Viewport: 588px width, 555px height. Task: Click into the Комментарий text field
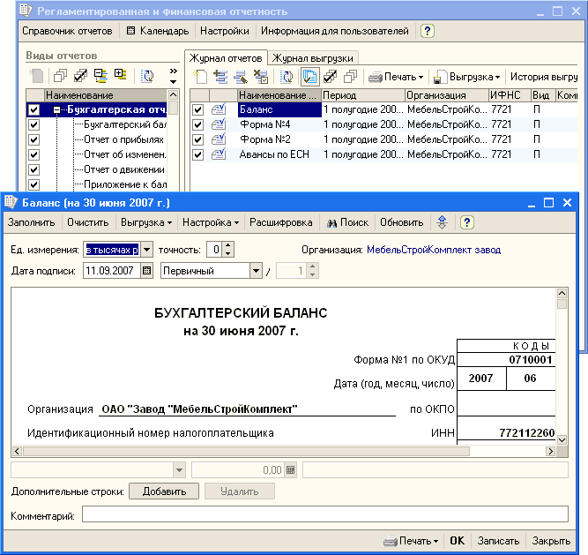pos(324,514)
